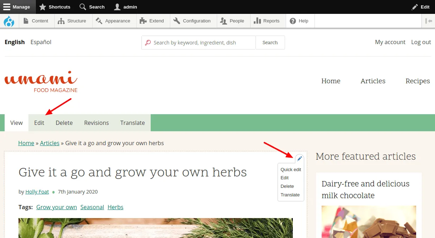Image resolution: width=435 pixels, height=238 pixels.
Task: Click the Search submit button
Action: pos(270,42)
